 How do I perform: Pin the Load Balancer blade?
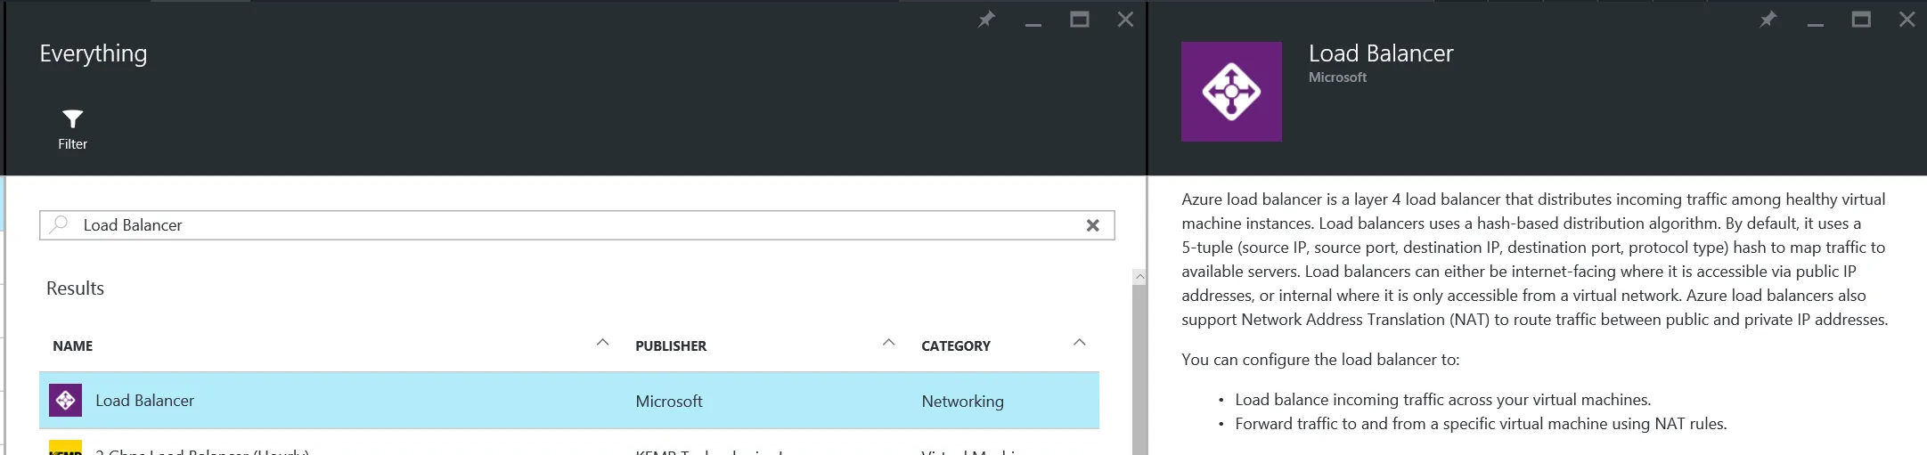click(1768, 20)
